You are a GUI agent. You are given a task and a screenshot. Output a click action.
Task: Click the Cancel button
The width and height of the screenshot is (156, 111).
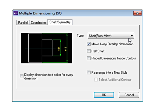129,95
